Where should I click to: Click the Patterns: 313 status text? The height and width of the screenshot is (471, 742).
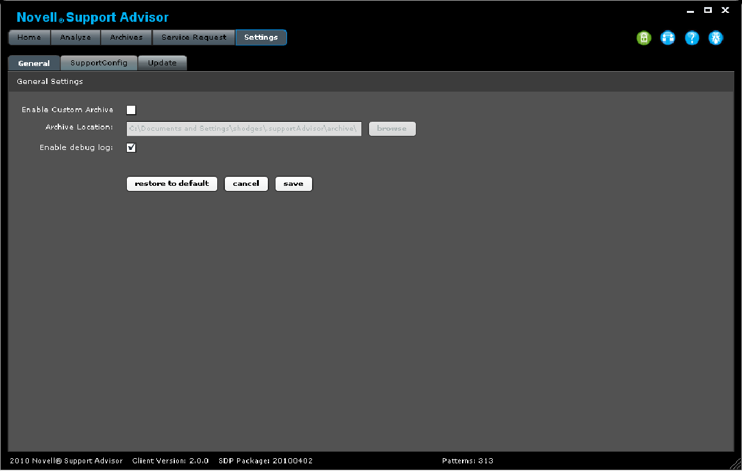pos(468,461)
